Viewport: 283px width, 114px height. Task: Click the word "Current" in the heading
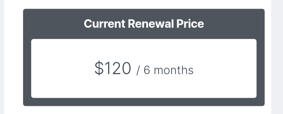click(104, 24)
